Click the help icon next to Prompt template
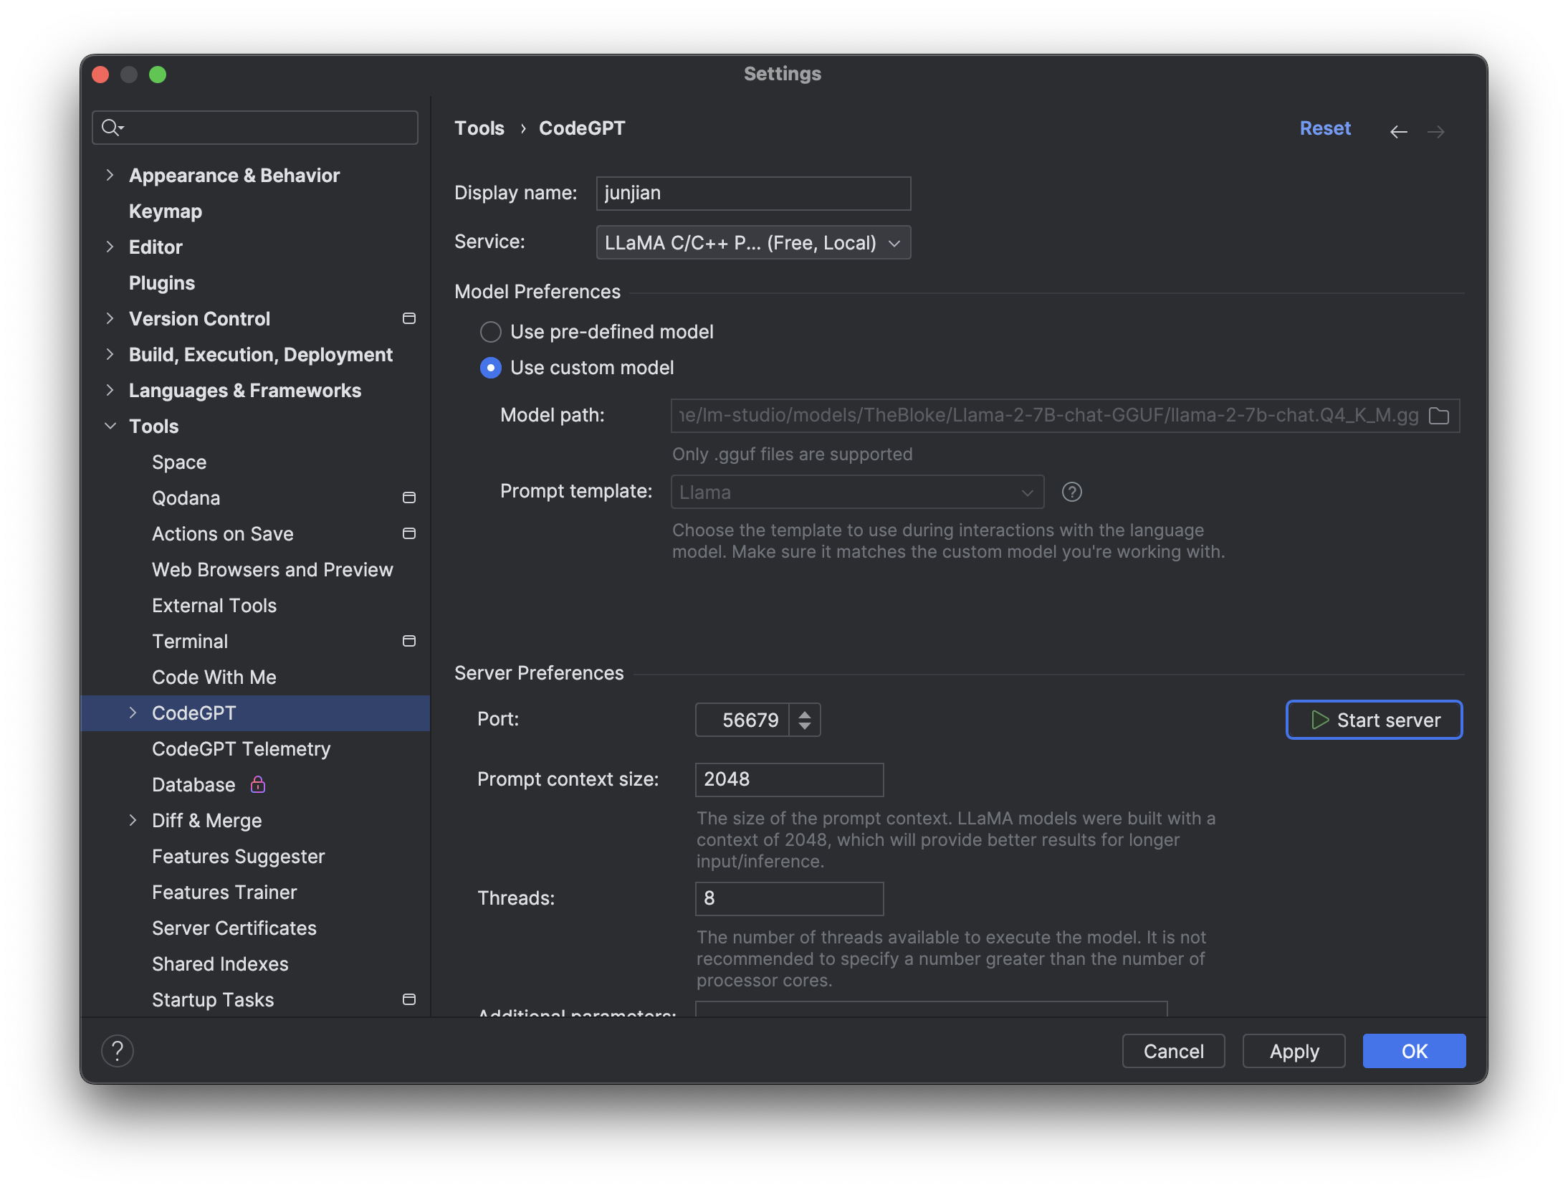 tap(1071, 492)
